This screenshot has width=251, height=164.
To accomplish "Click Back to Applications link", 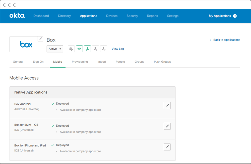I will tap(225, 40).
